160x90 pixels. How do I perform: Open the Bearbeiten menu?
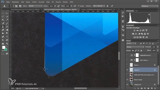15,2
